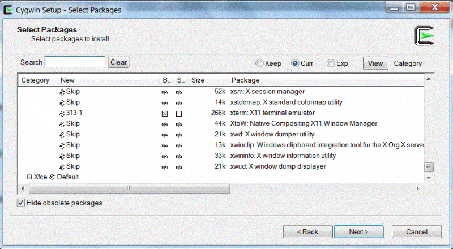Click the Cygwin icon in the title bar

8,10
